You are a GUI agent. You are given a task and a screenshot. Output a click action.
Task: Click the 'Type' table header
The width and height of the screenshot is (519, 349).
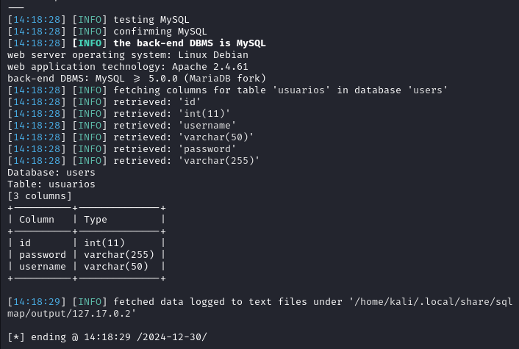96,220
